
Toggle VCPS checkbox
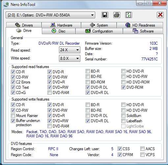point(142,155)
